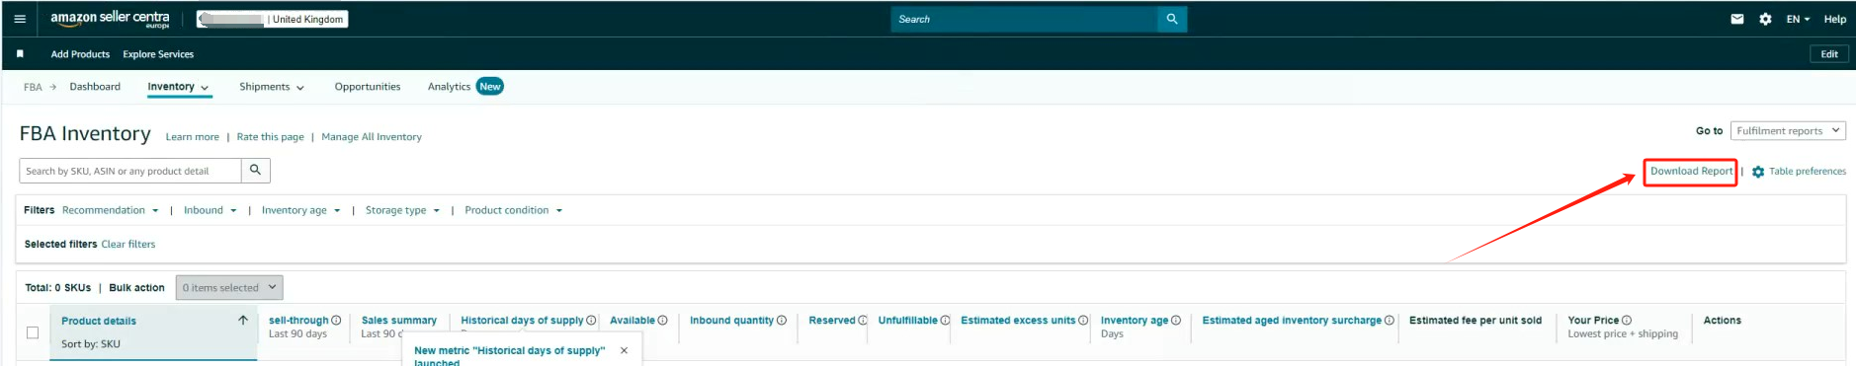Focus the Search by SKU, ASIN input field
The height and width of the screenshot is (366, 1856).
(129, 171)
